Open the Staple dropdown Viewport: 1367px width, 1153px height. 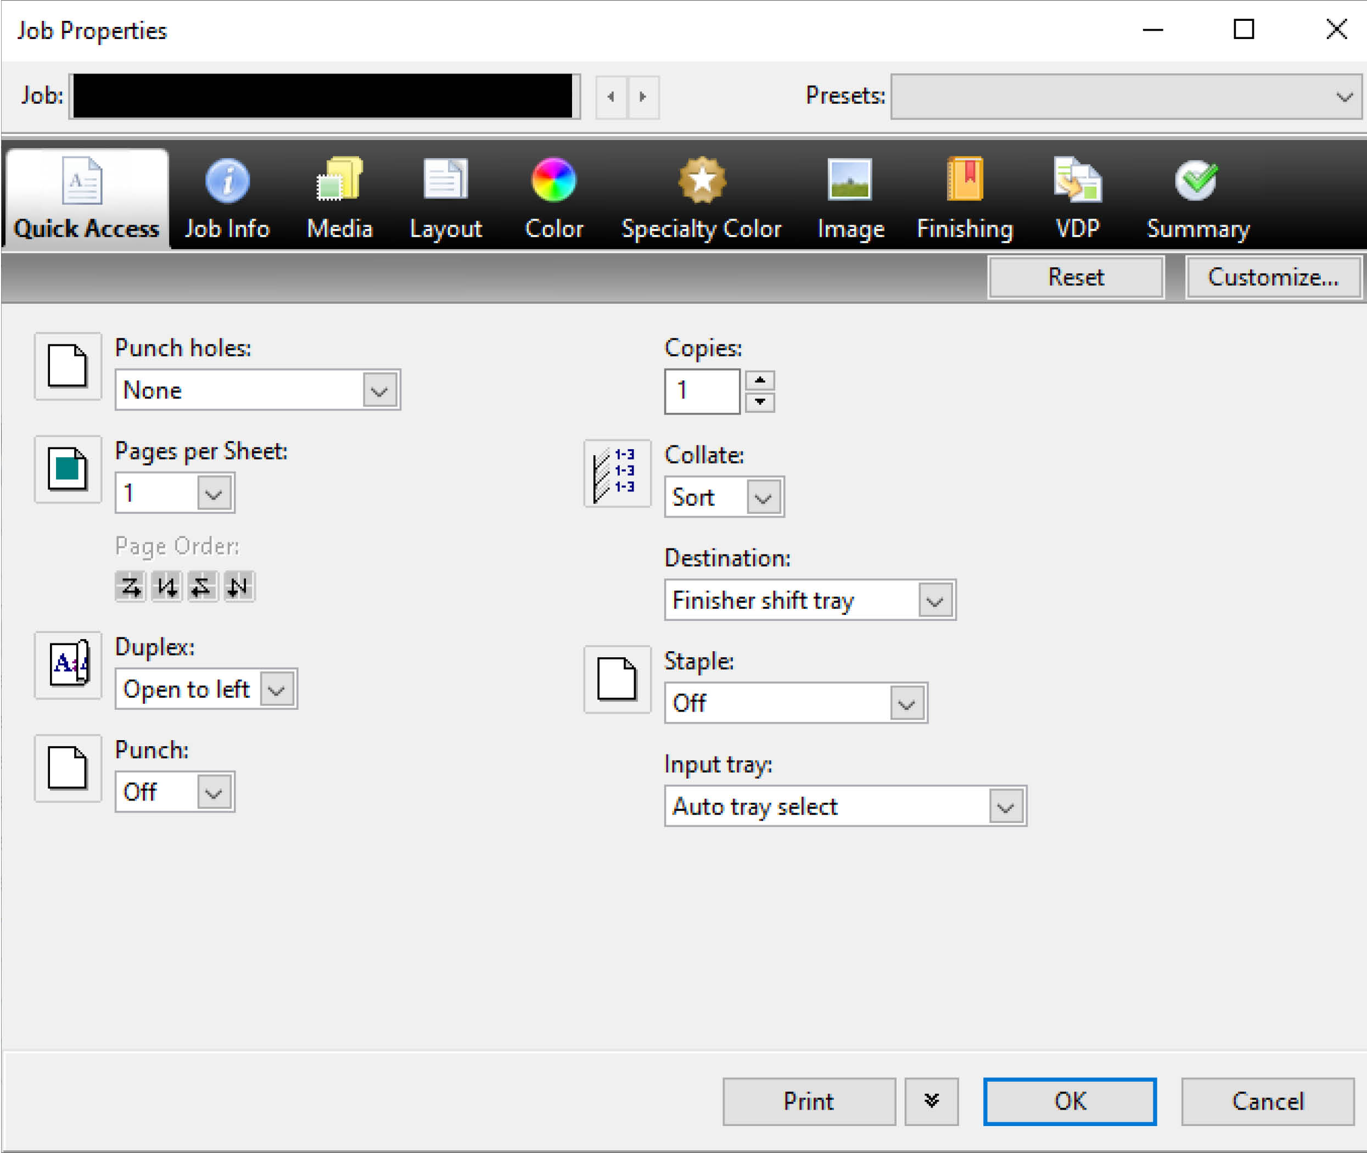point(796,703)
